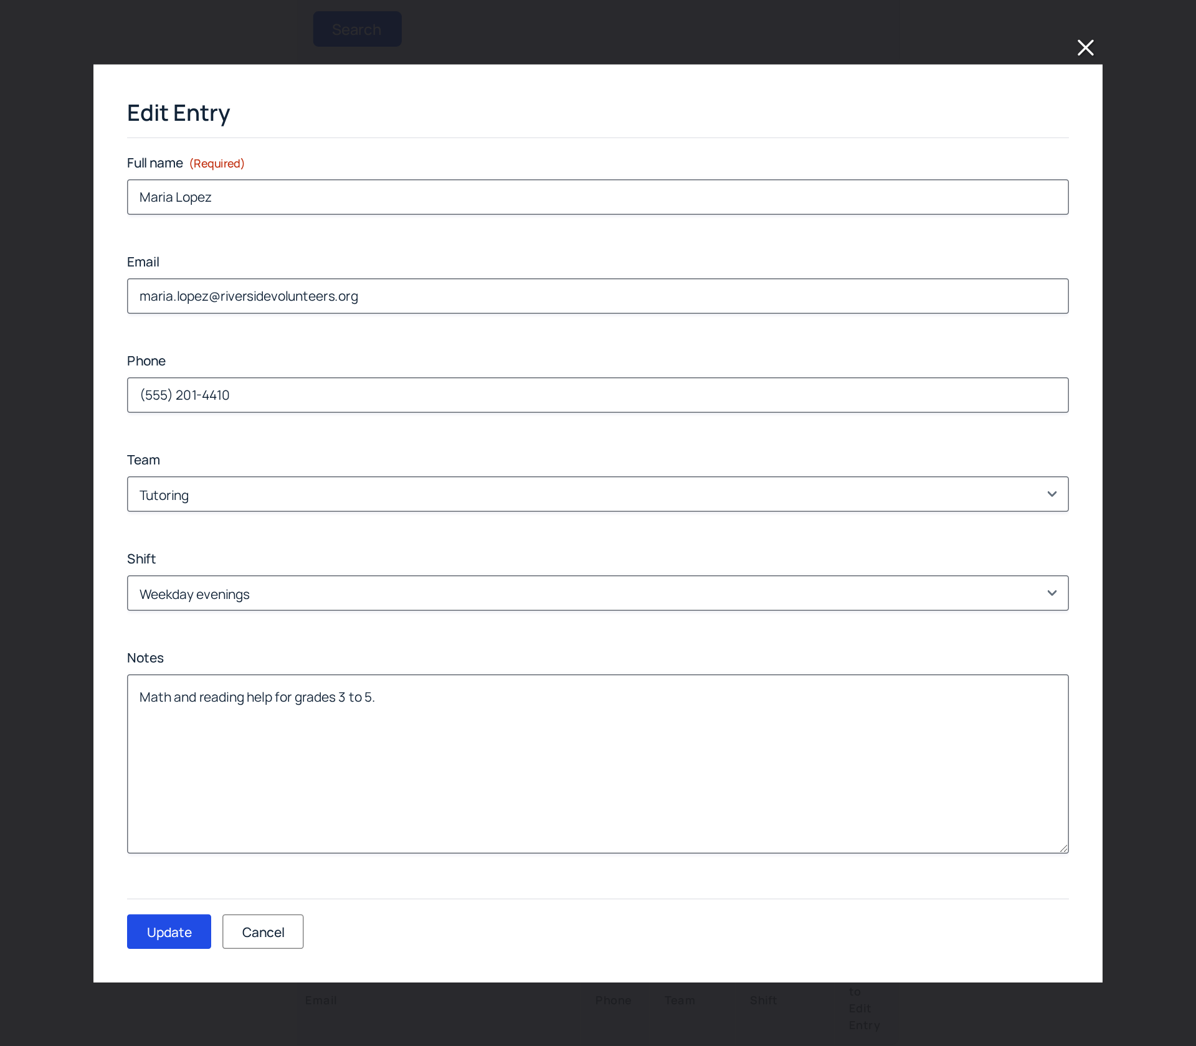Click the Email field label
Image resolution: width=1196 pixels, height=1046 pixels.
pyautogui.click(x=143, y=262)
